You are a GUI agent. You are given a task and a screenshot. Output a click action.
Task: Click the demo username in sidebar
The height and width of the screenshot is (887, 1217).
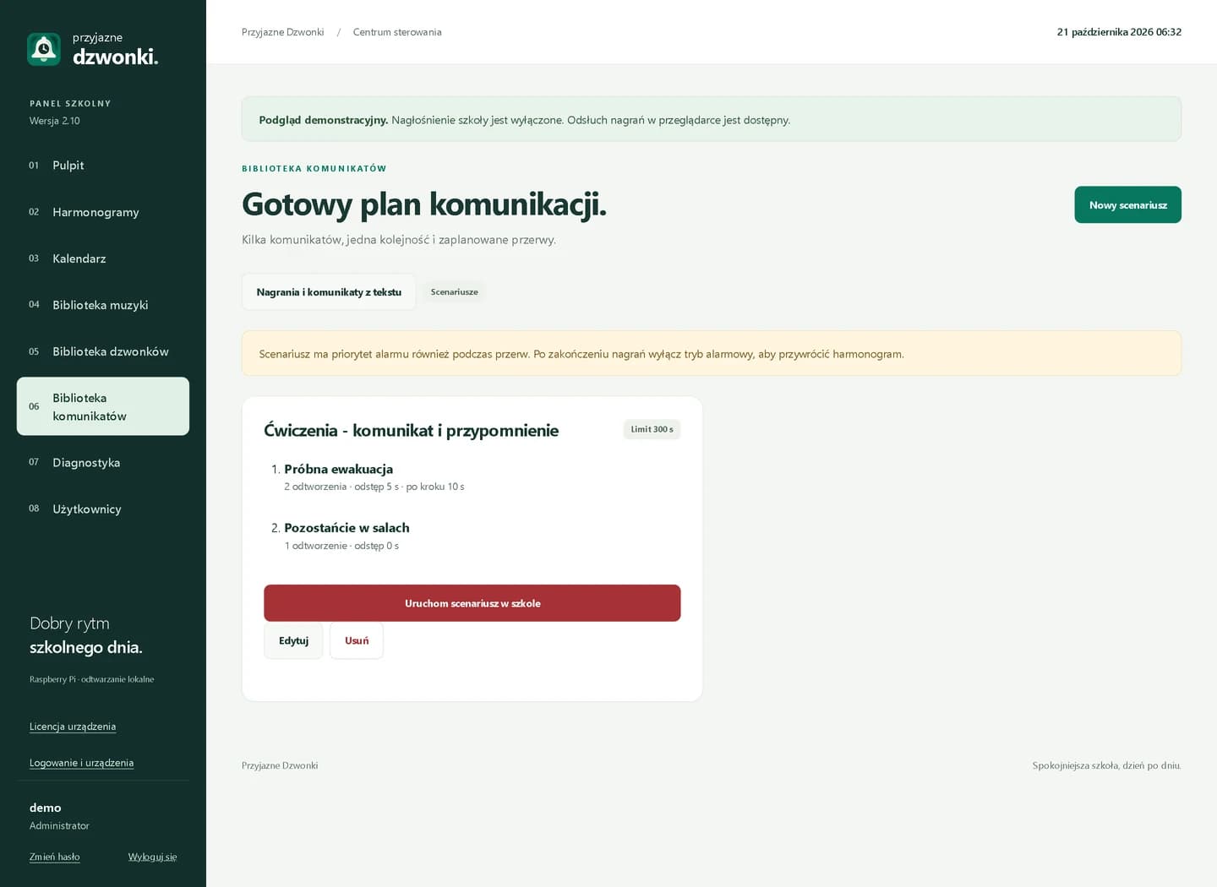click(x=46, y=808)
